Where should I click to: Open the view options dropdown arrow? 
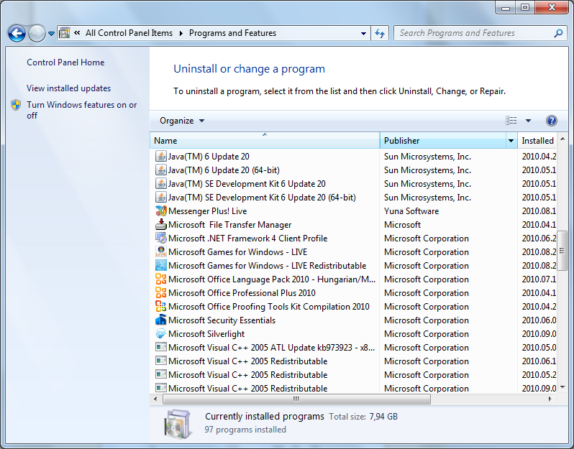click(528, 120)
